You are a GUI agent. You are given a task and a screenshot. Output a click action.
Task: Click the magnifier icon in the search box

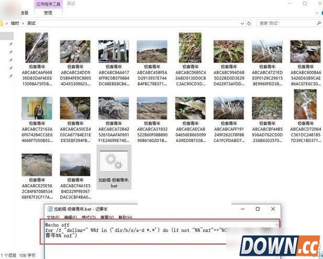click(318, 23)
